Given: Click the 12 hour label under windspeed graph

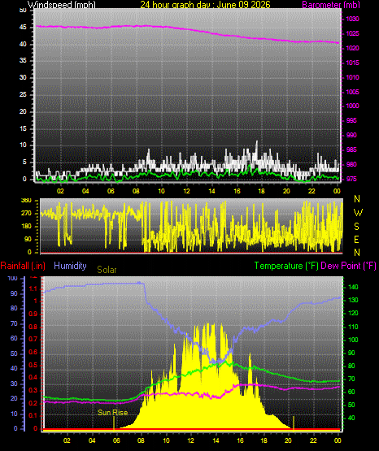Looking at the screenshot, I should click(x=186, y=191).
